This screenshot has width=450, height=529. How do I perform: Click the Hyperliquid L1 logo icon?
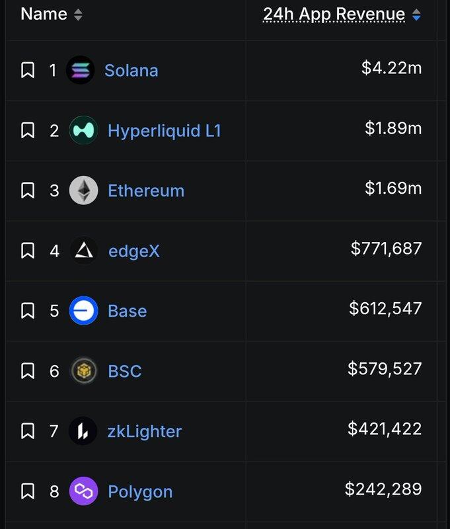[x=83, y=130]
